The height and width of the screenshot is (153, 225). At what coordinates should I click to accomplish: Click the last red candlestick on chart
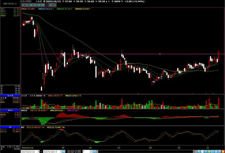click(x=219, y=55)
